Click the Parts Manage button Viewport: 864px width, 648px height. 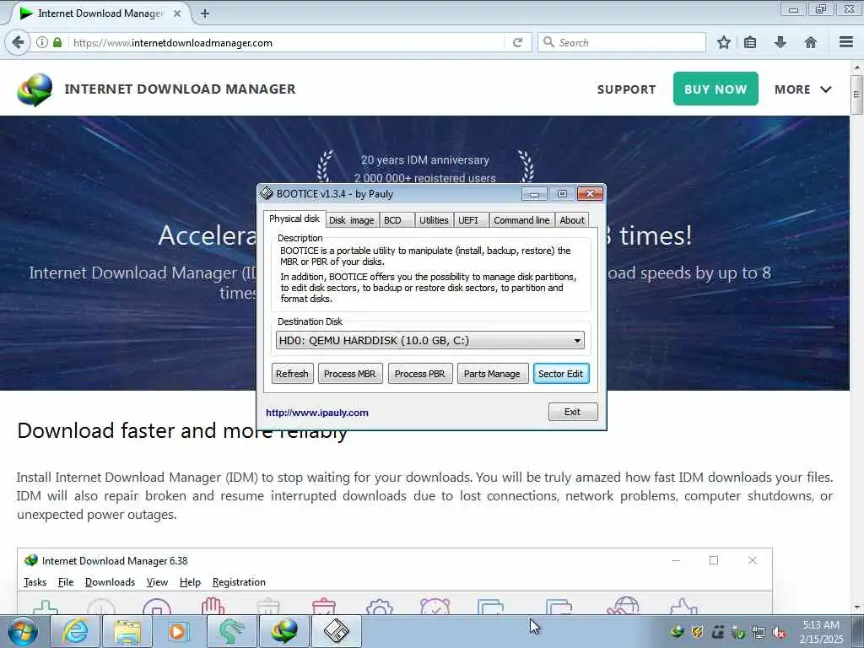coord(492,374)
